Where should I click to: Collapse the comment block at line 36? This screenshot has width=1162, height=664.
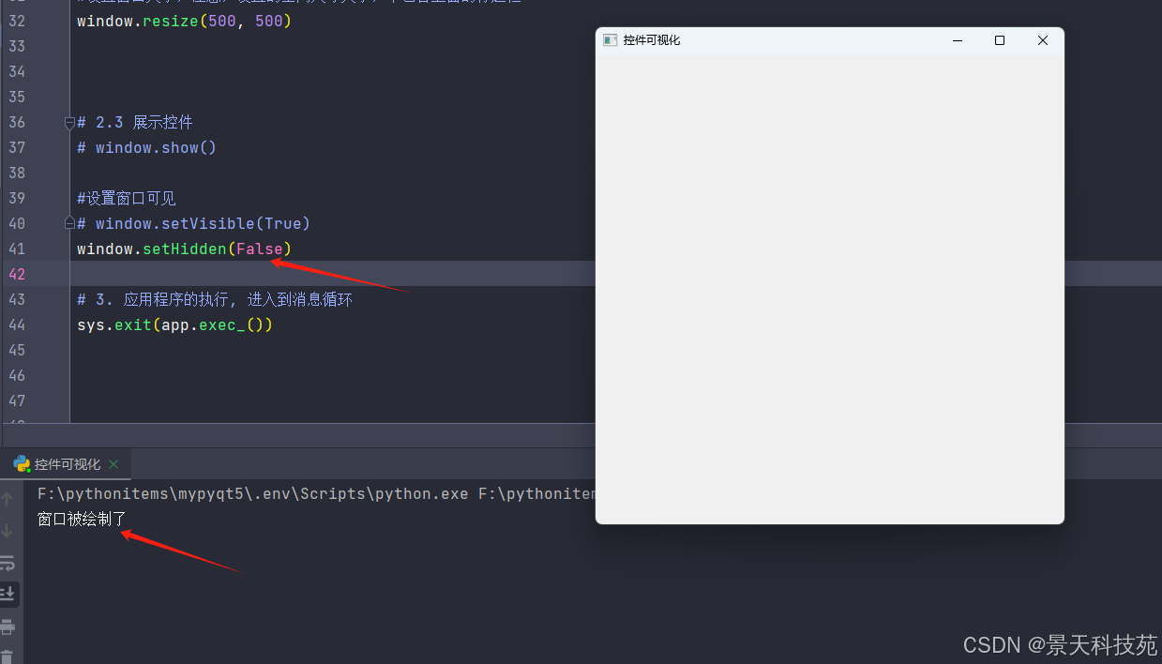coord(69,123)
